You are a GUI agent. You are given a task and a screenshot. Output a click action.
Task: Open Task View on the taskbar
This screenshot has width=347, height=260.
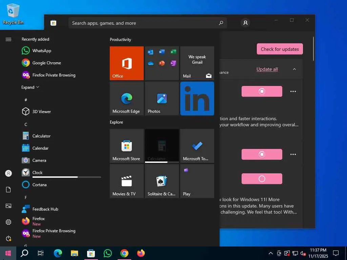click(x=41, y=253)
